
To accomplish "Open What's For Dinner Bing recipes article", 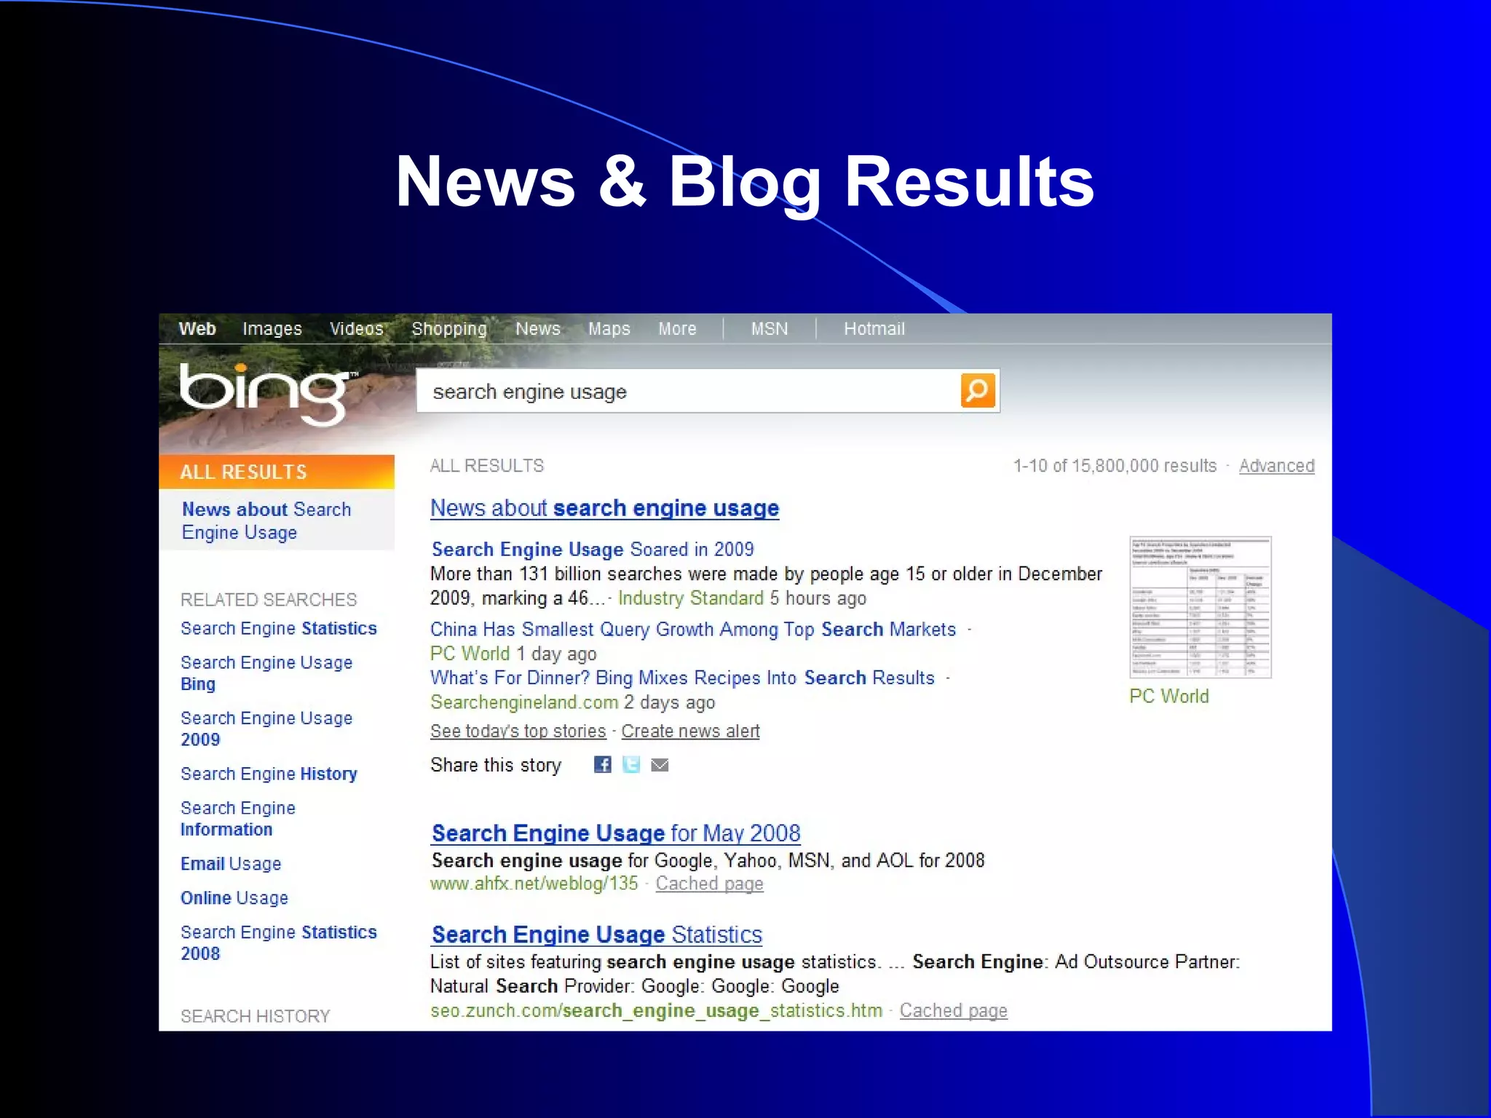I will pos(682,678).
